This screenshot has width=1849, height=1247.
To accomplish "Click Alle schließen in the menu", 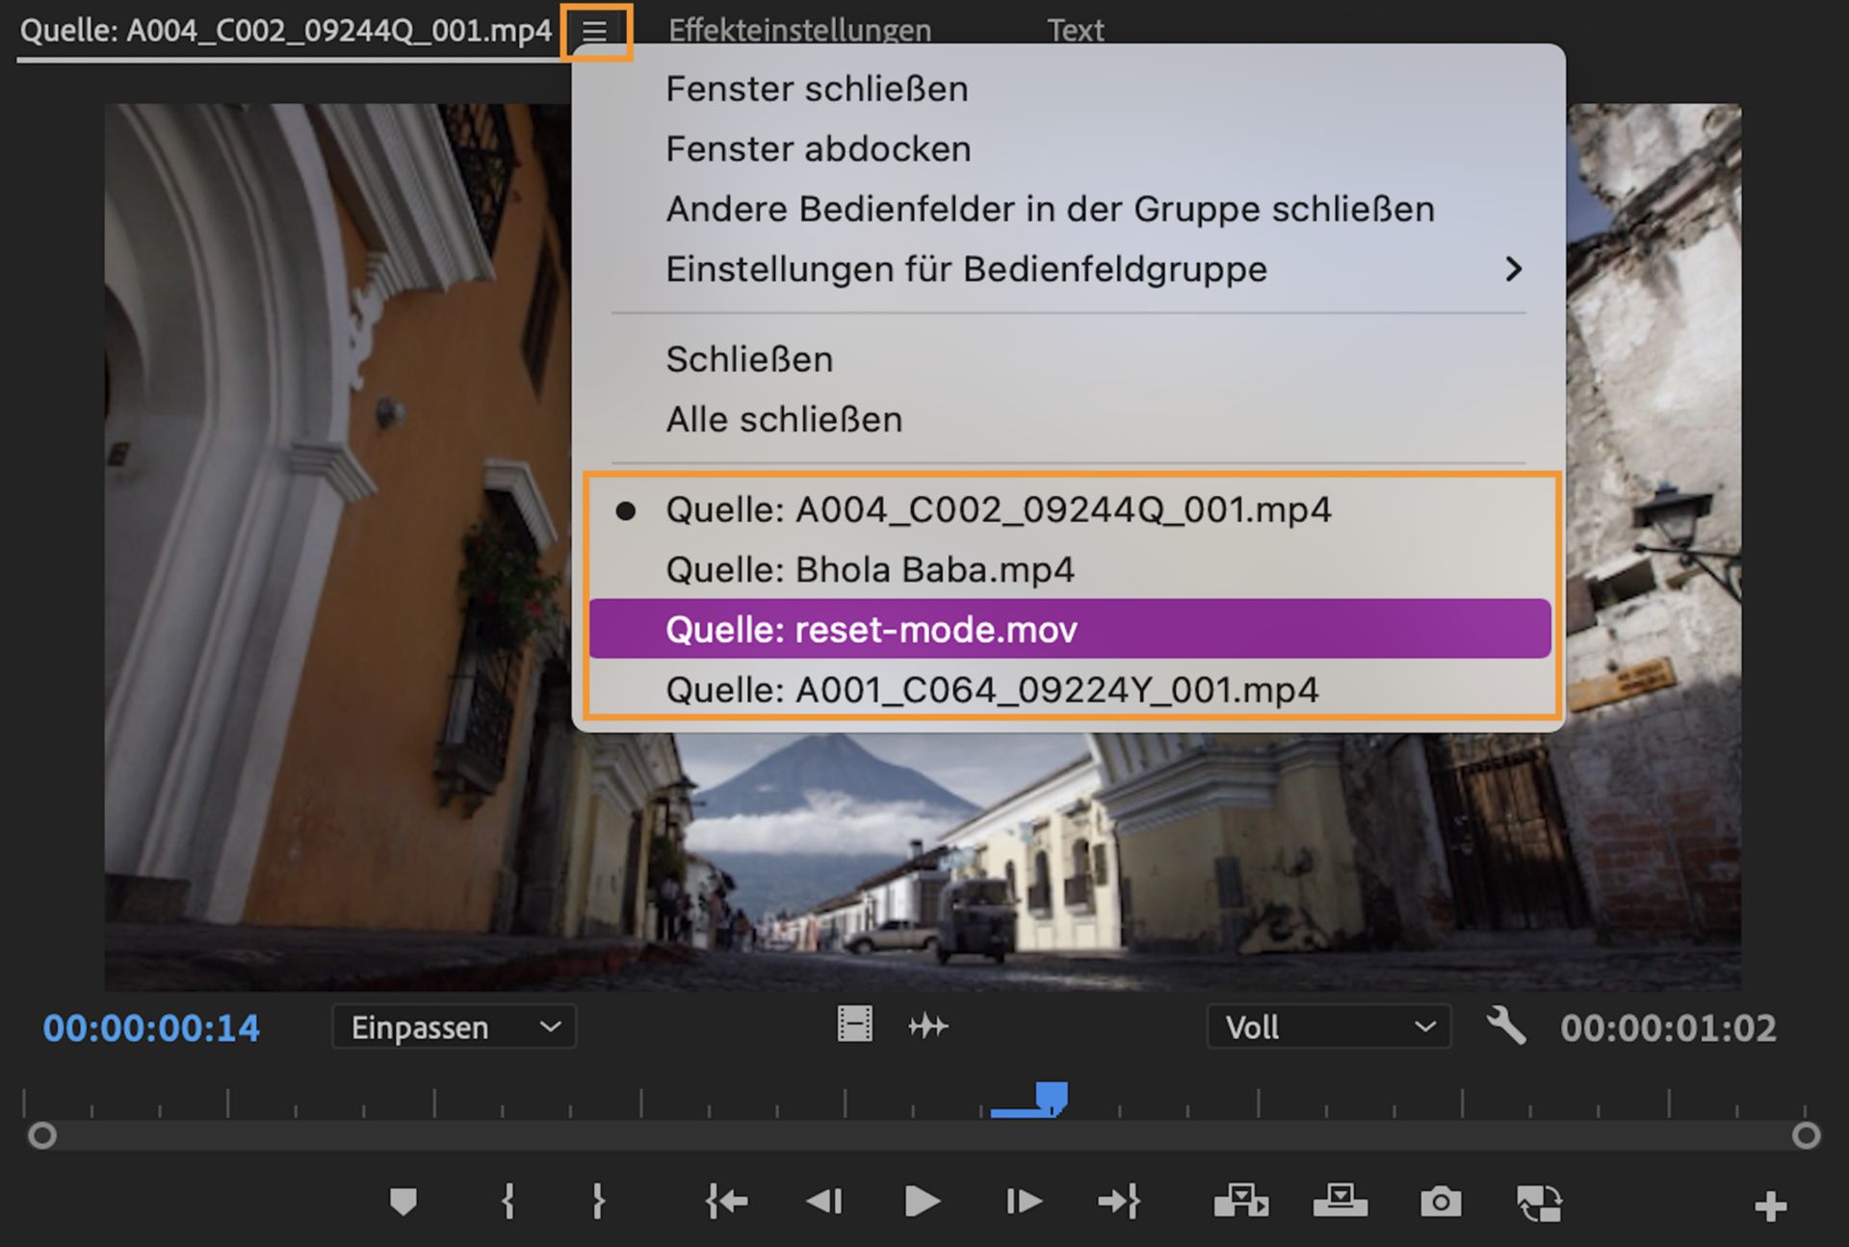I will click(783, 419).
